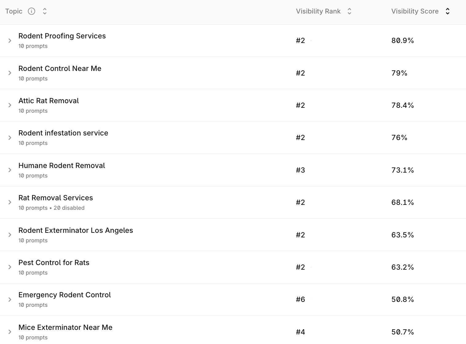This screenshot has width=466, height=344.
Task: Expand Rodent Exterminator Los Angeles chevron
Action: 10,235
